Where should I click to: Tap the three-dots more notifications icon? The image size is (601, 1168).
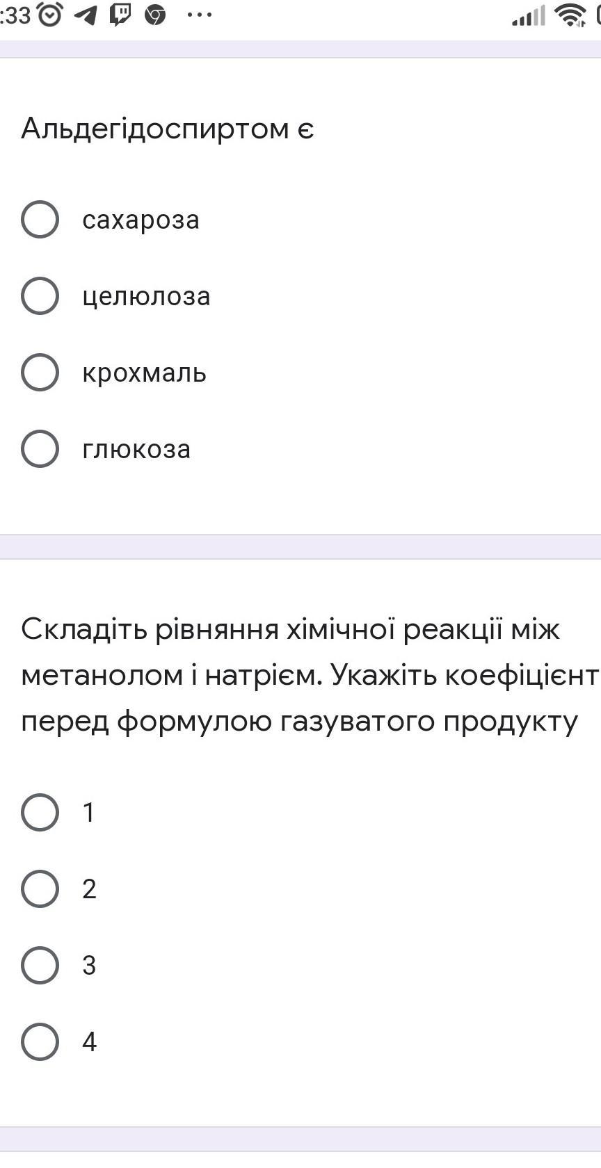point(200,15)
